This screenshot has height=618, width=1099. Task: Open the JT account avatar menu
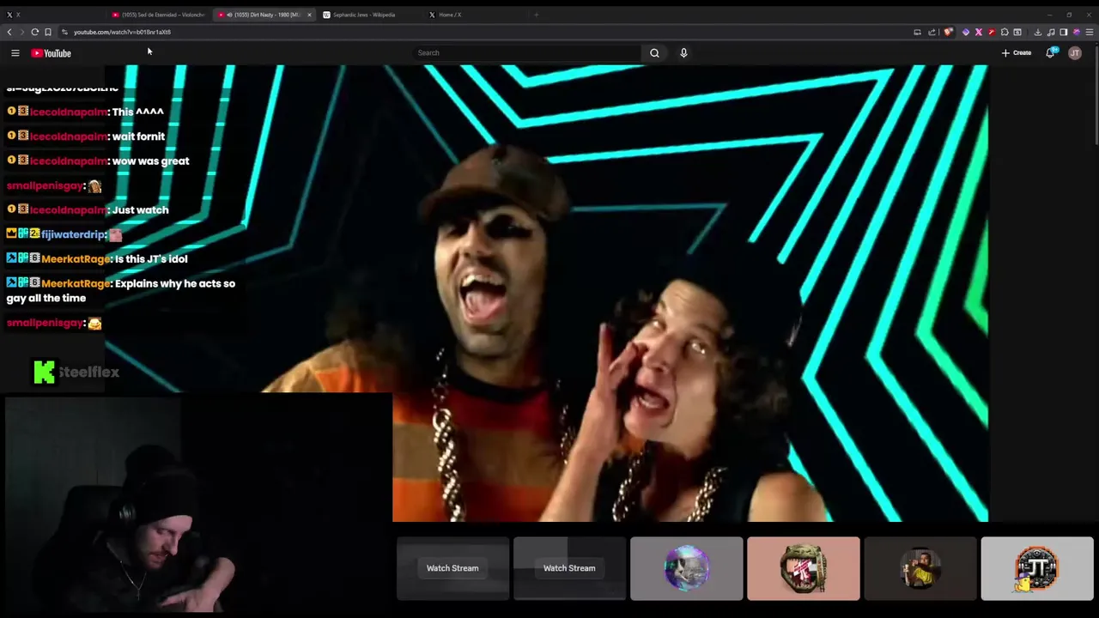click(x=1075, y=53)
